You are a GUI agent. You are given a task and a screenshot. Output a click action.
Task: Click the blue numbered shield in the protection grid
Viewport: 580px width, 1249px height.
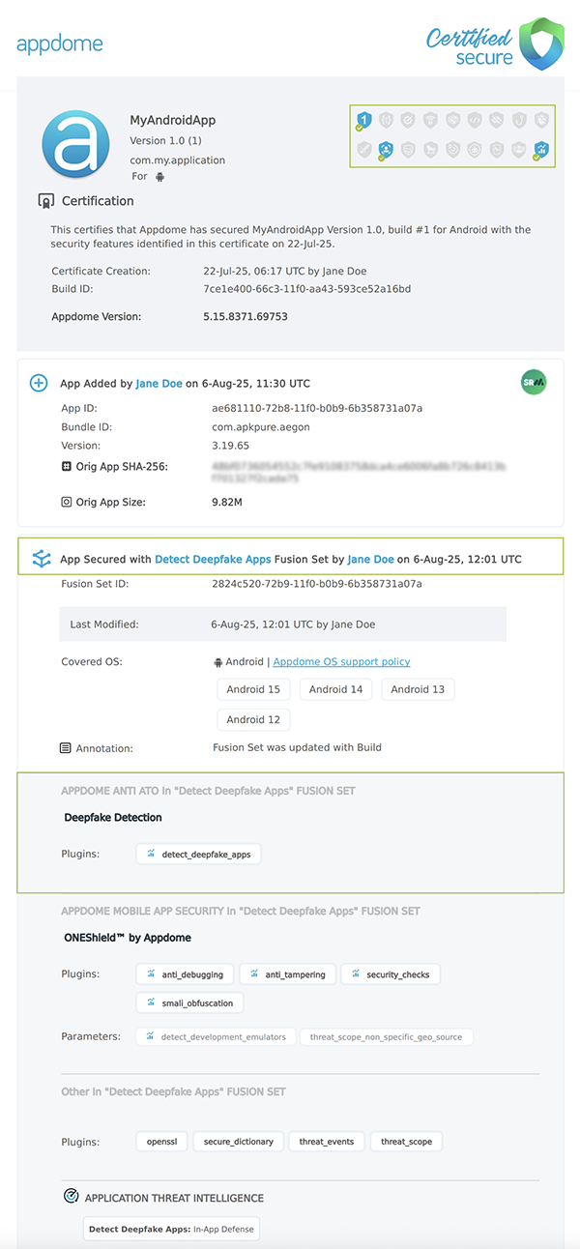point(366,119)
